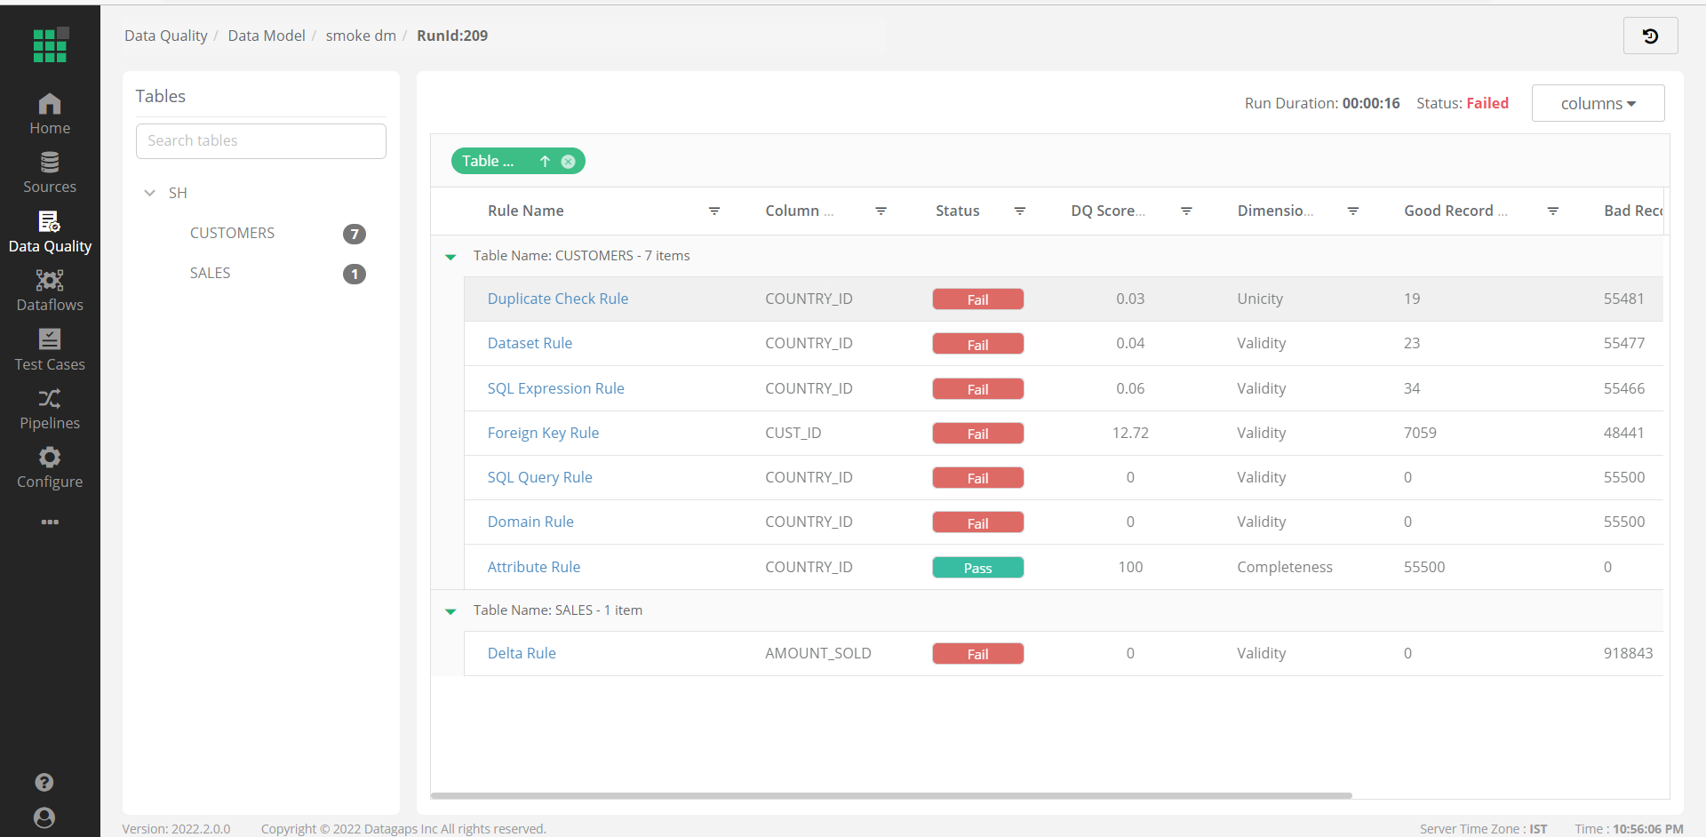Open the columns dropdown

[x=1598, y=103]
